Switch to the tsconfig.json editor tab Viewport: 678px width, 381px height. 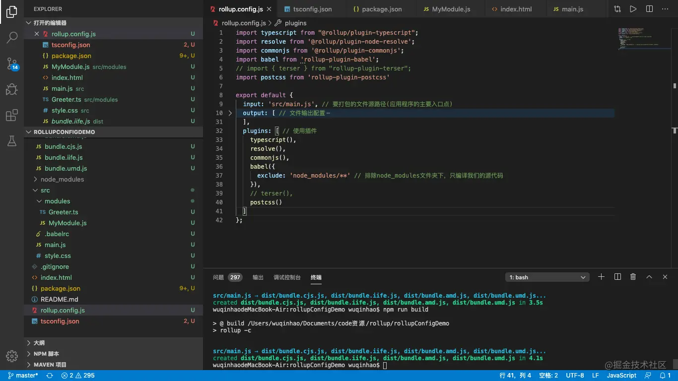pyautogui.click(x=312, y=9)
